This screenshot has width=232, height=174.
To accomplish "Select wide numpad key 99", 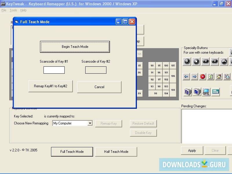I will pos(155,93).
